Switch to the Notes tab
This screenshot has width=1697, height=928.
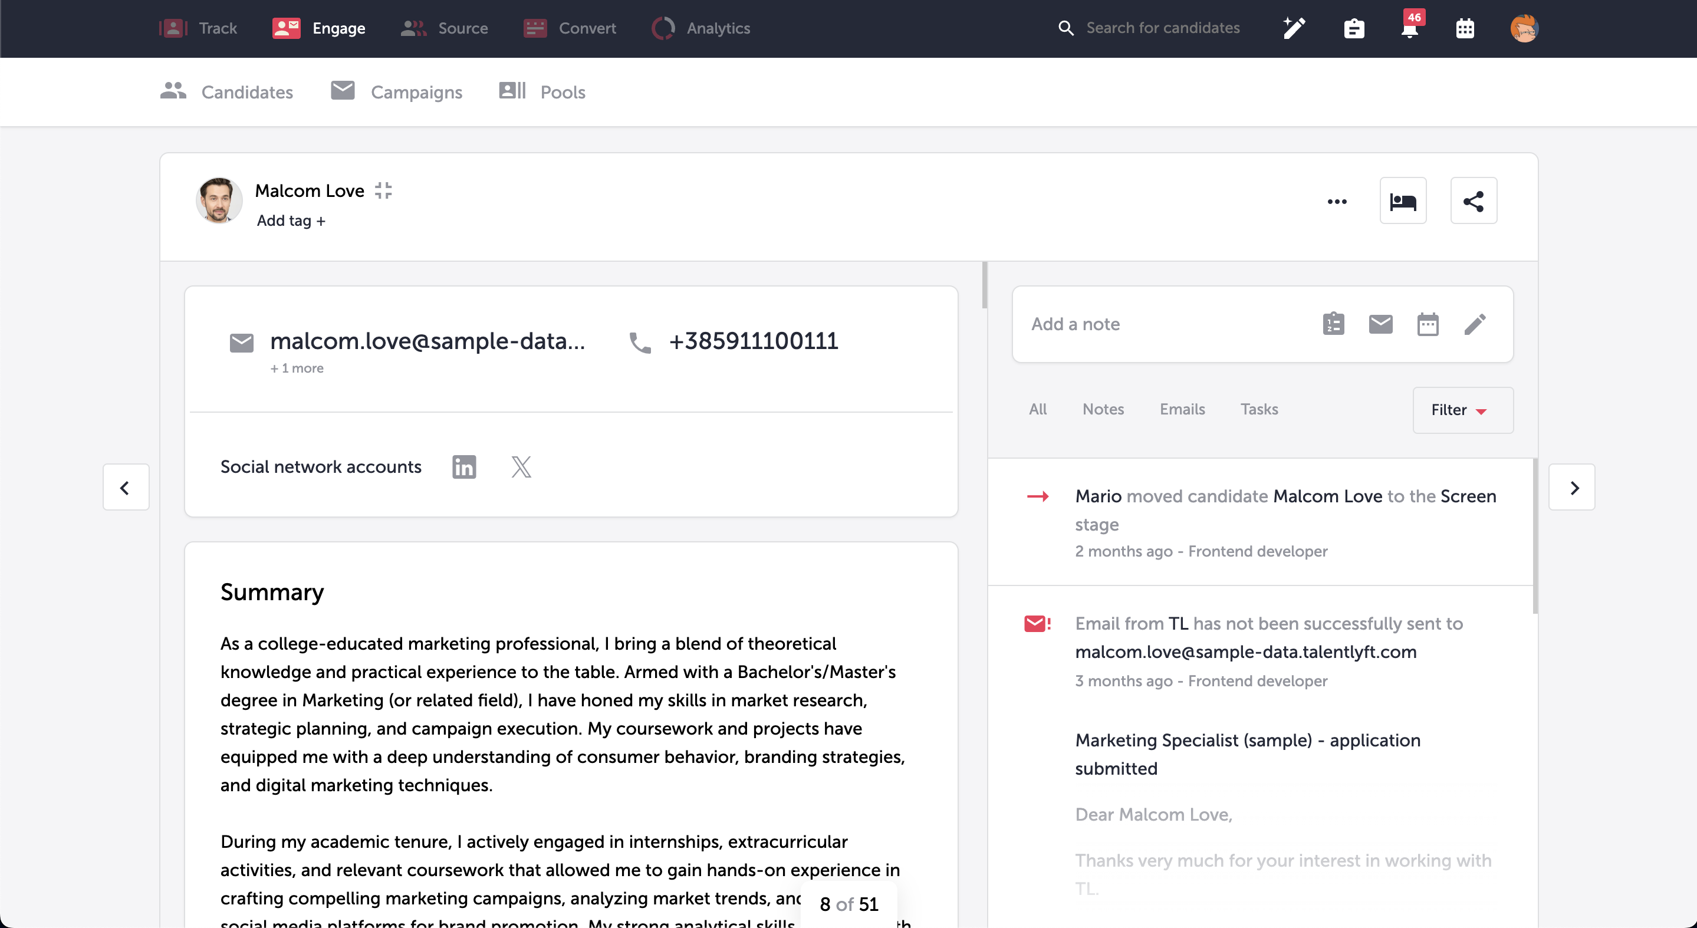1103,410
